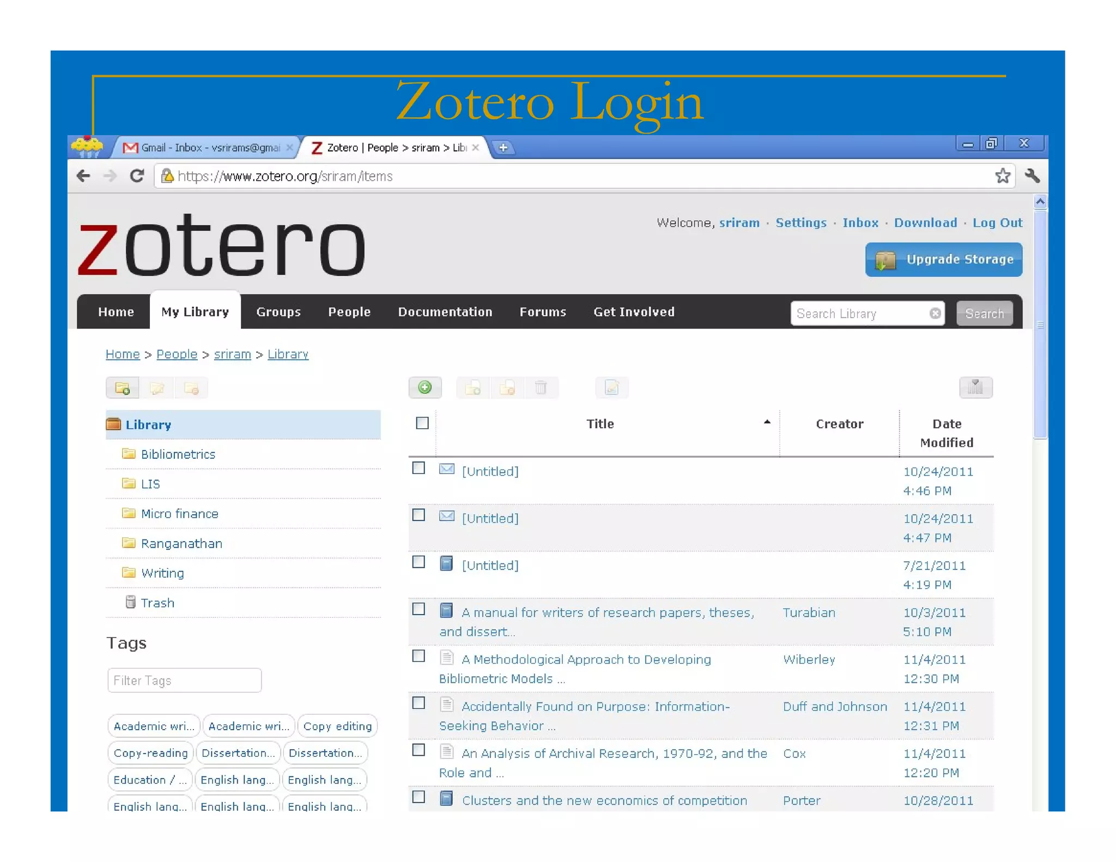
Task: Click the trash delete items toolbar icon
Action: pyautogui.click(x=541, y=387)
